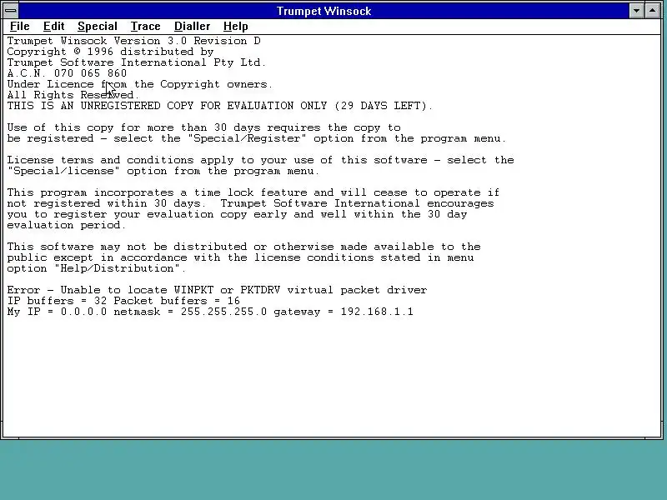Click the "Under Licence from the Copyright owners." line
The height and width of the screenshot is (500, 667).
[x=139, y=84]
